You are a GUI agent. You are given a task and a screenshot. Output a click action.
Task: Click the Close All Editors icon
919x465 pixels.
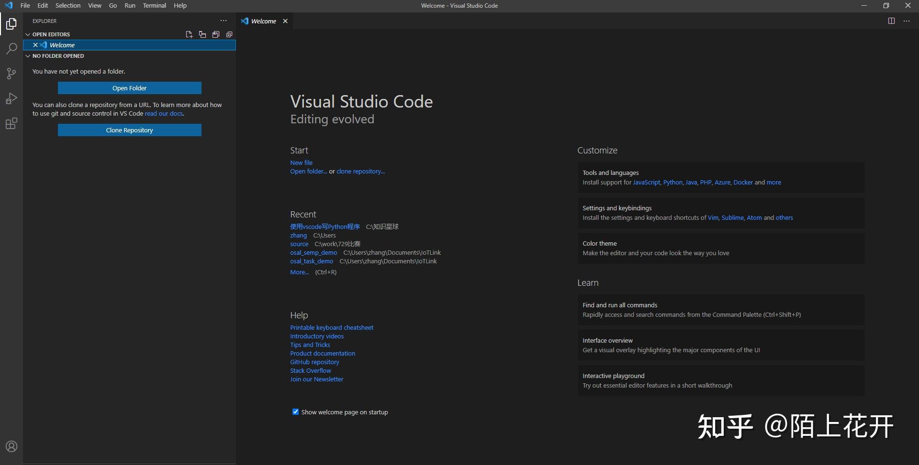pos(229,34)
